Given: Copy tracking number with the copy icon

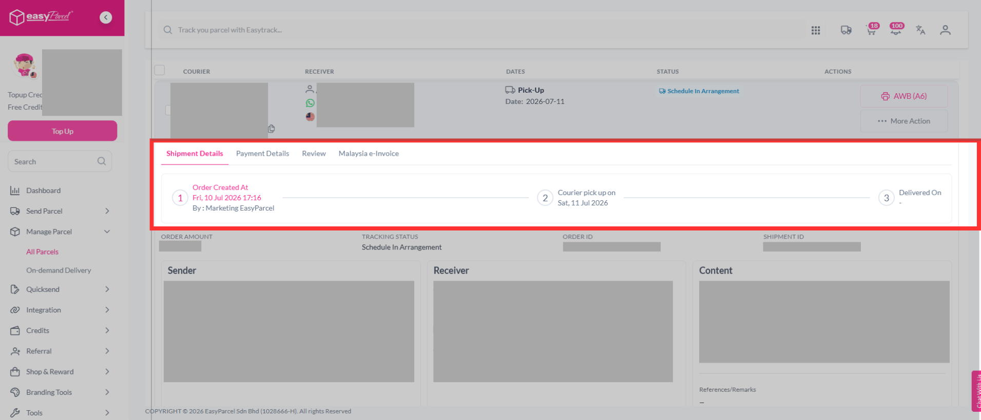Looking at the screenshot, I should tap(271, 129).
